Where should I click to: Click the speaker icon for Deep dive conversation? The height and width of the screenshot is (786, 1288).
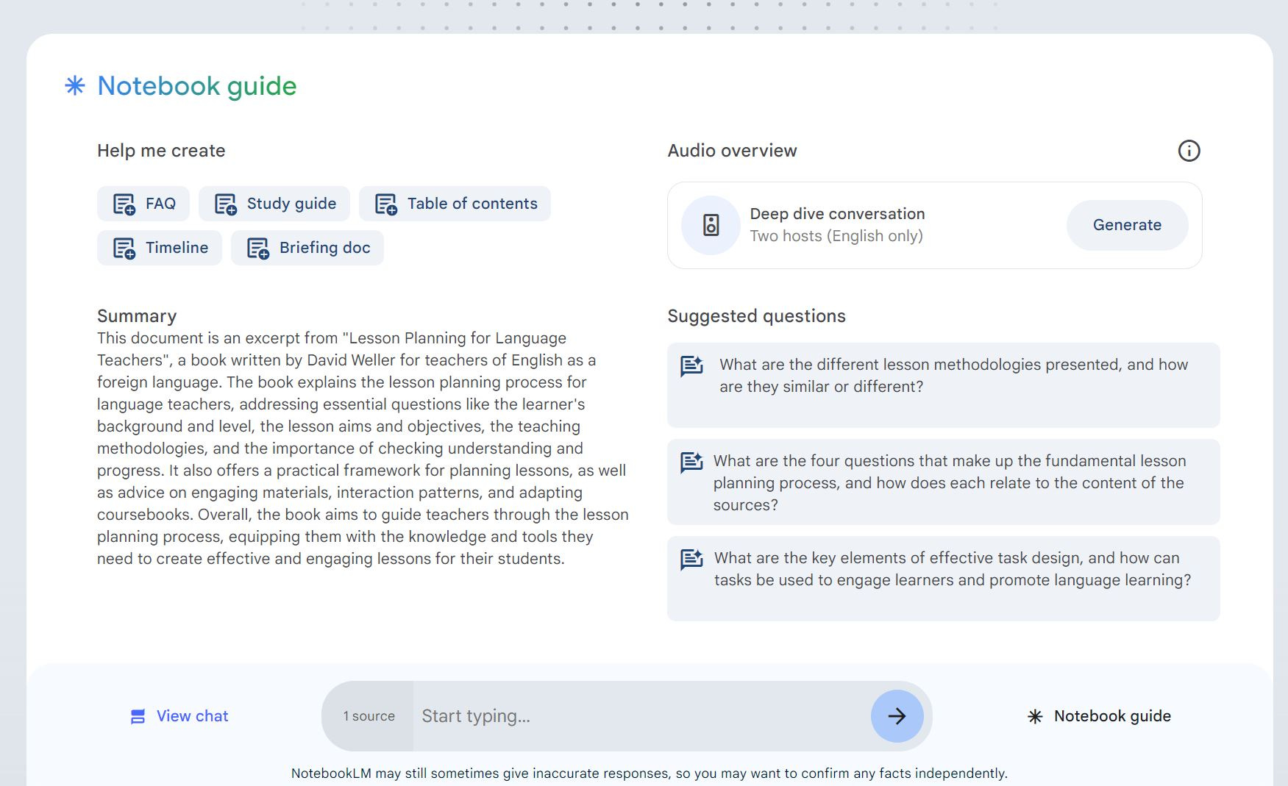point(710,226)
